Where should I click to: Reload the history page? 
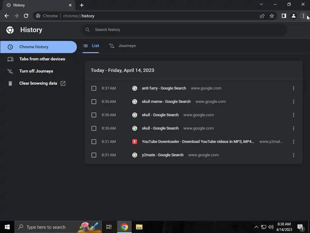tap(26, 16)
